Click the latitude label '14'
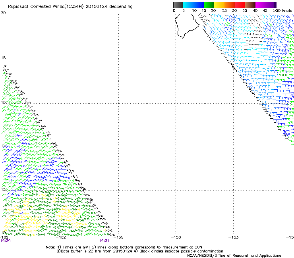This screenshot has width=294, height=258. 3,146
